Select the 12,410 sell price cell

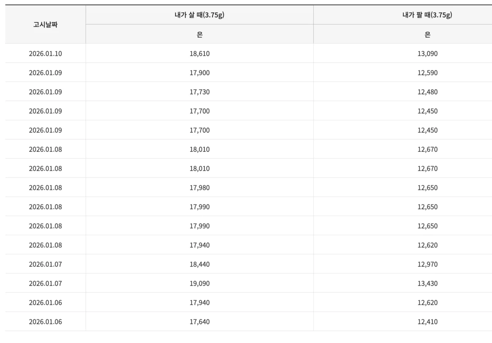(428, 322)
